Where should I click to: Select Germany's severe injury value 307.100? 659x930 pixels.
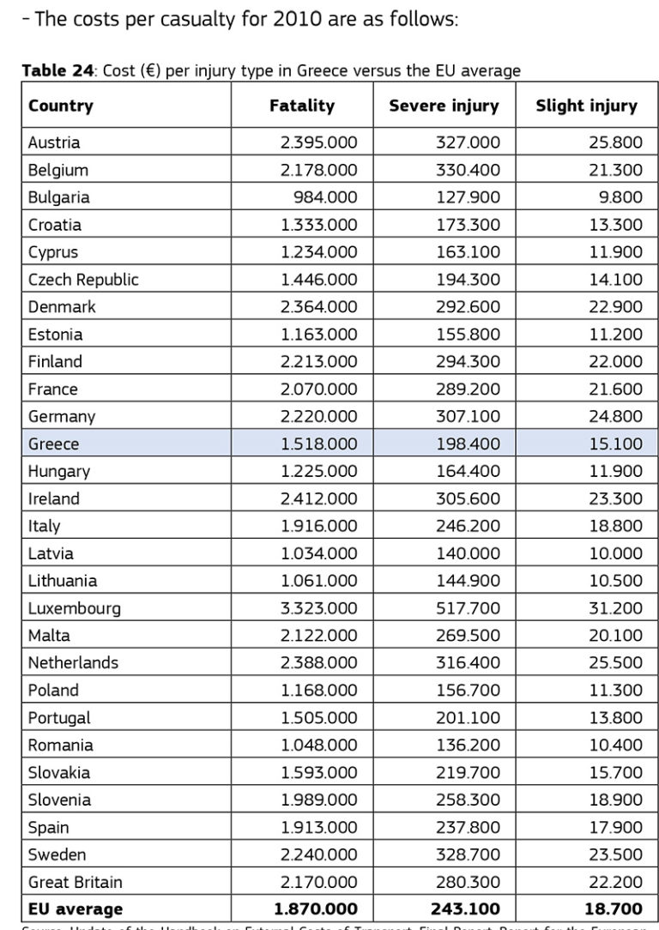[x=468, y=416]
